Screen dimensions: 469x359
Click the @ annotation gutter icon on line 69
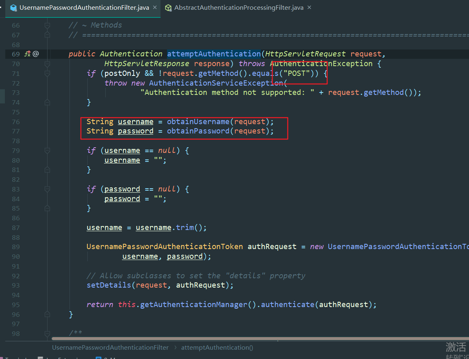[36, 54]
